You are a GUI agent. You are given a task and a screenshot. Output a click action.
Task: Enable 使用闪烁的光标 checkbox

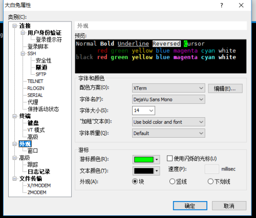[169, 159]
